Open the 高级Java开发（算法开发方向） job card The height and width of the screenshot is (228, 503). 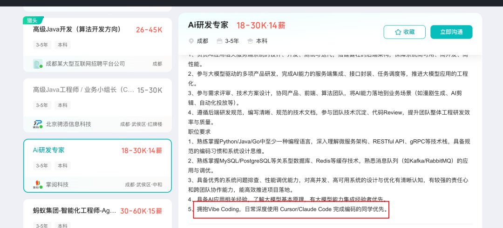97,45
